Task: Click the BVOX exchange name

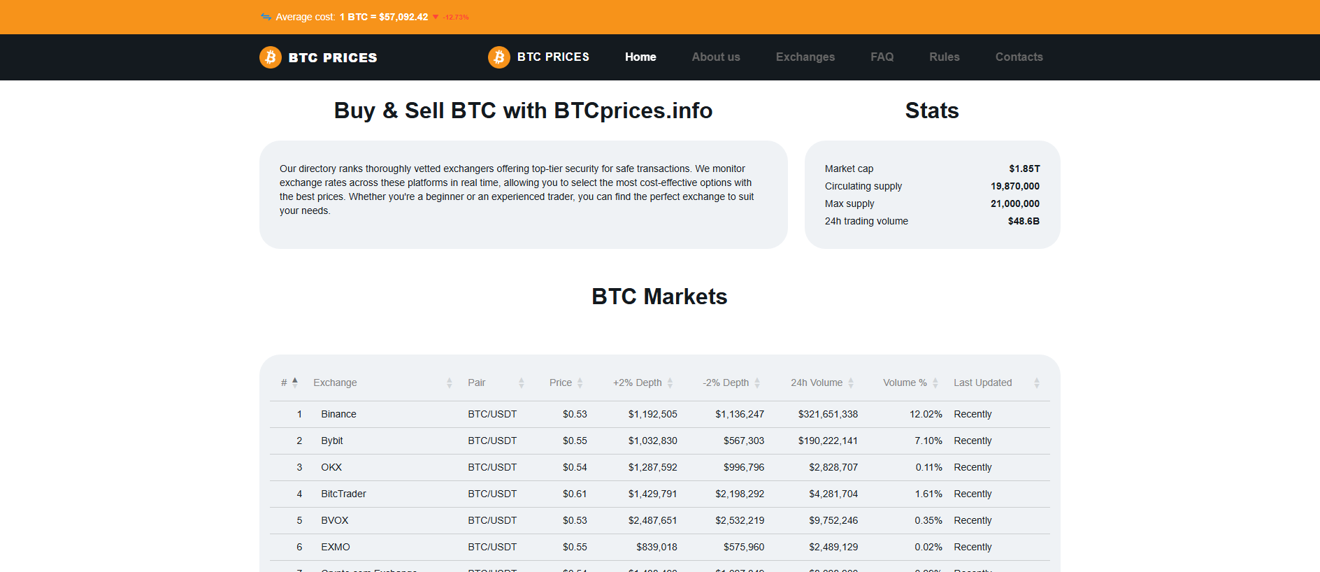Action: click(335, 520)
